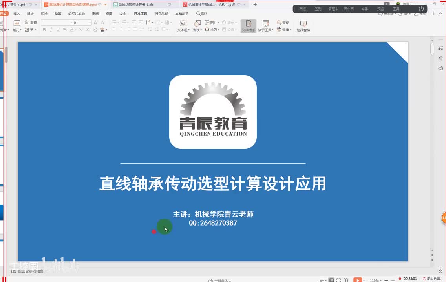The image size is (446, 282).
Task: Click the 一键美化 beautify button at bottom
Action: click(x=219, y=280)
